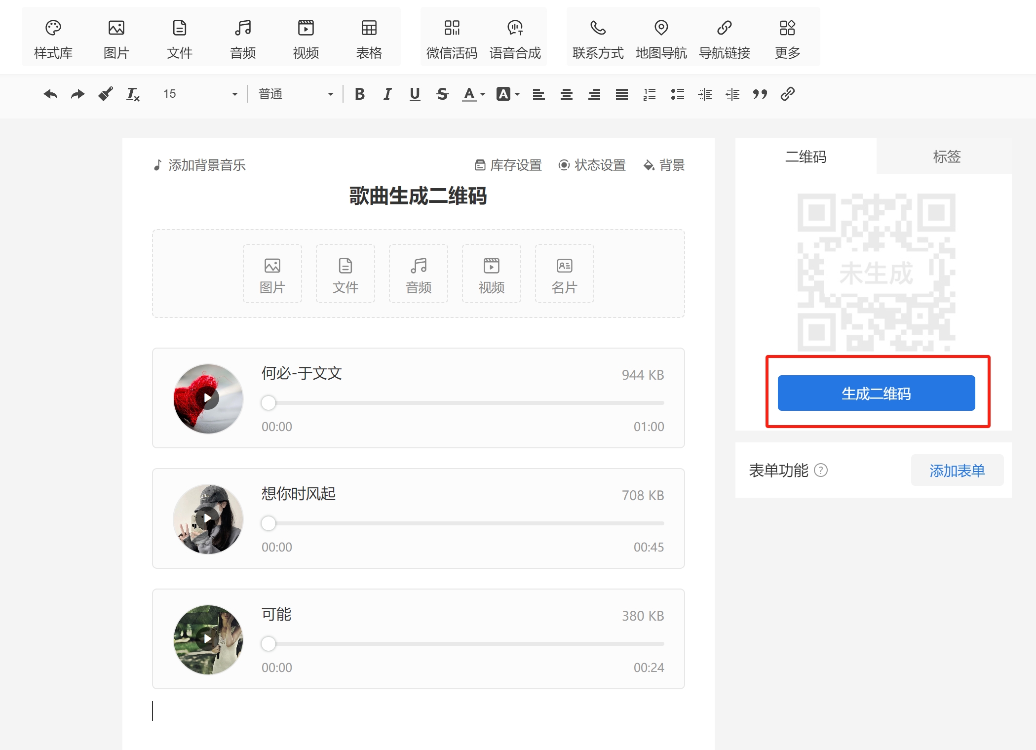
Task: Clear text formatting
Action: [133, 94]
